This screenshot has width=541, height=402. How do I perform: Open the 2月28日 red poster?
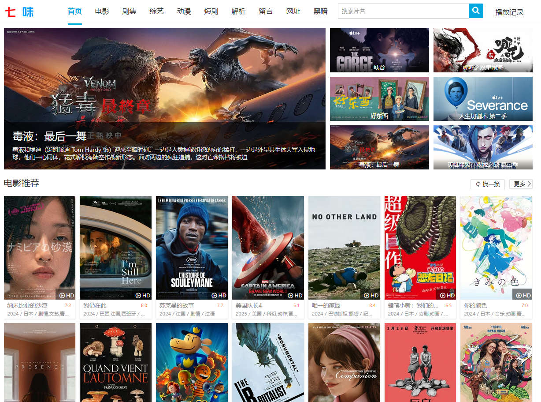pyautogui.click(x=420, y=362)
